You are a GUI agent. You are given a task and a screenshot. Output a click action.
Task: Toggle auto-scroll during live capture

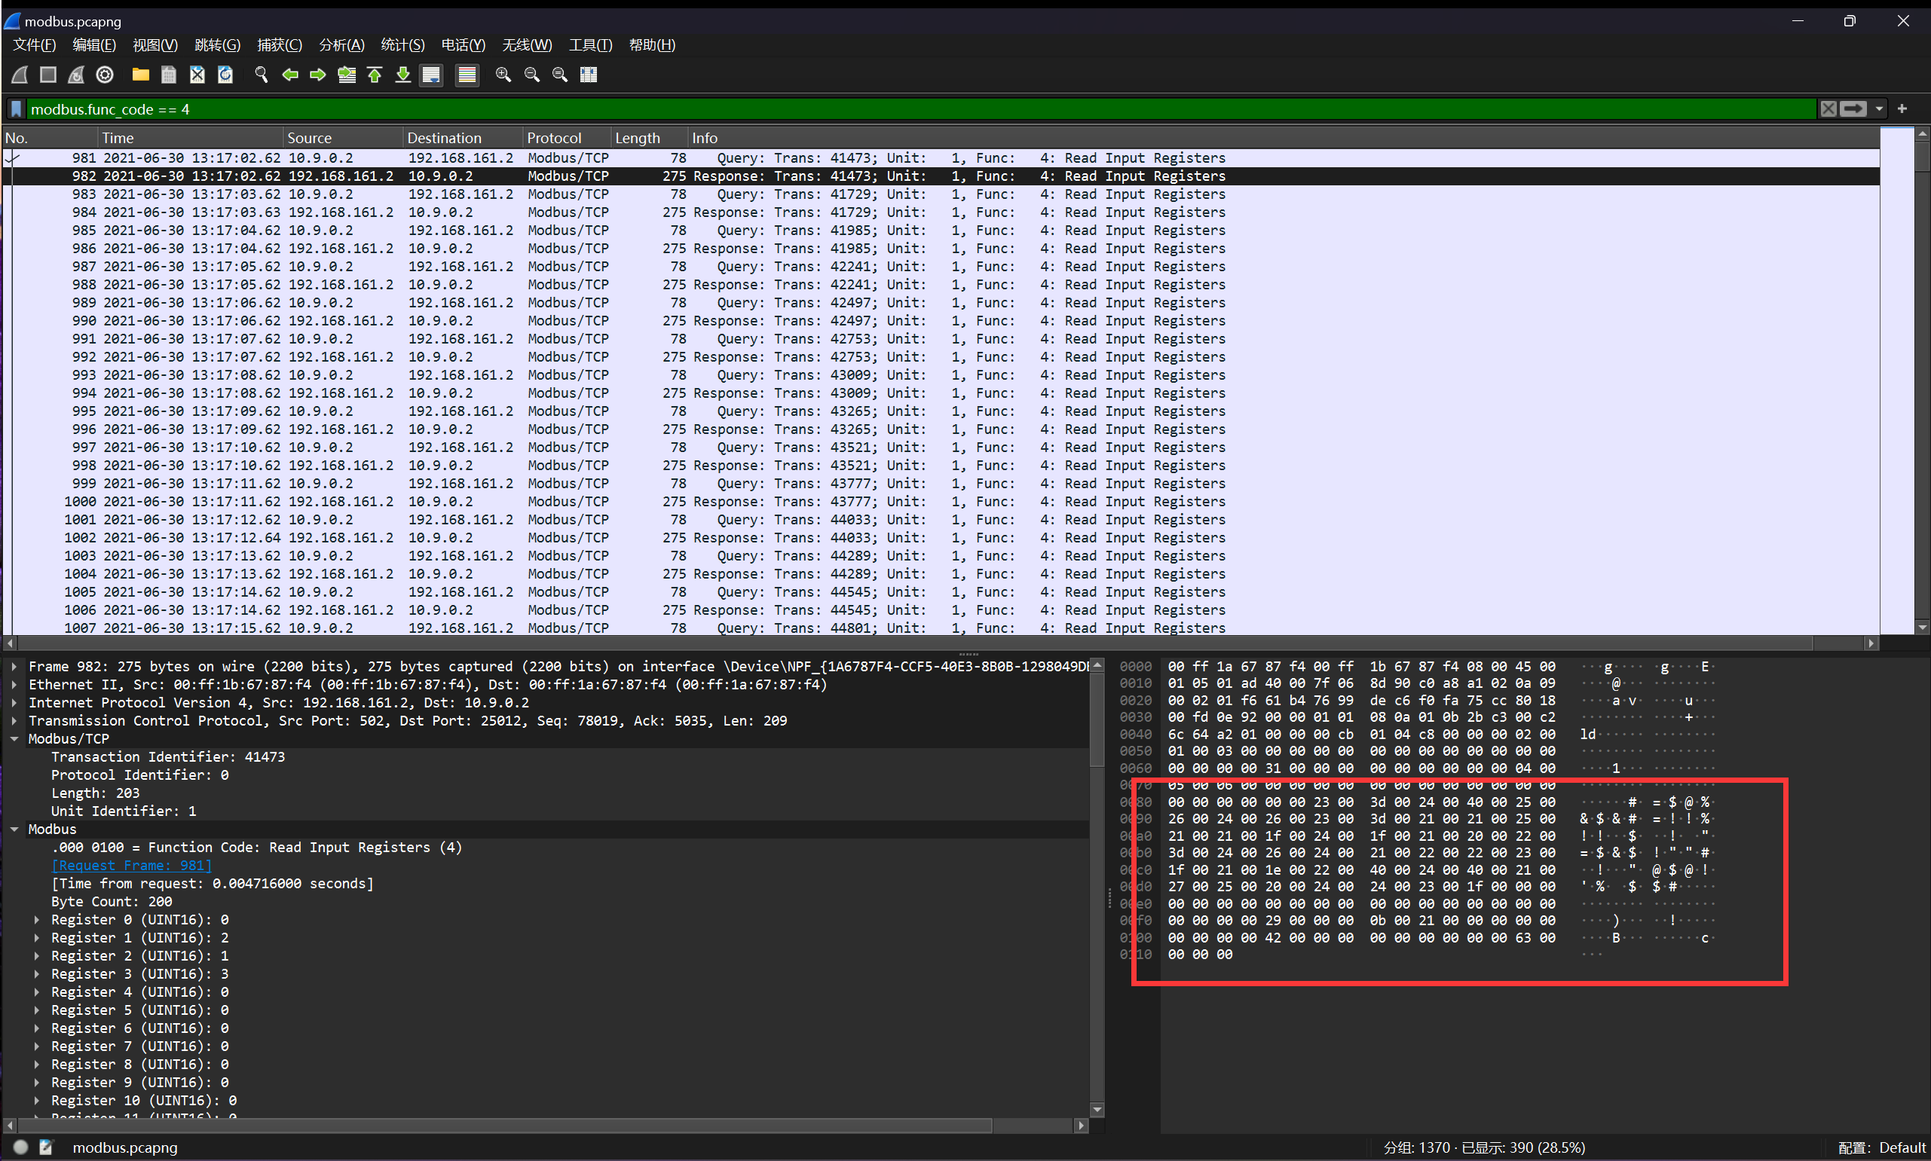point(431,75)
